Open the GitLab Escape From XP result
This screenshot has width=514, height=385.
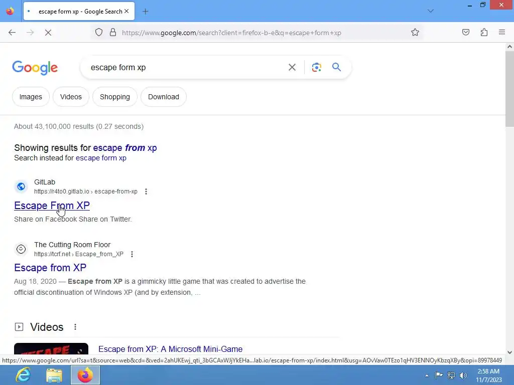coord(52,206)
